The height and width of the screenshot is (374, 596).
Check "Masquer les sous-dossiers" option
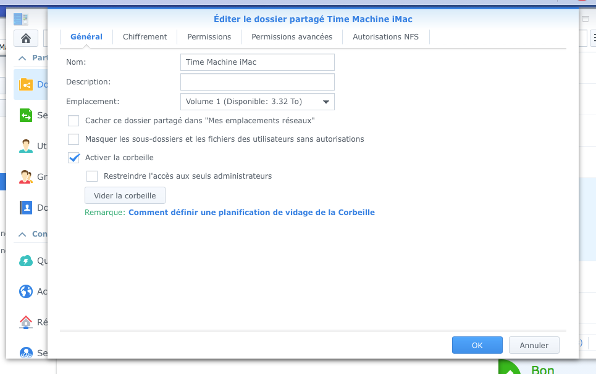73,139
